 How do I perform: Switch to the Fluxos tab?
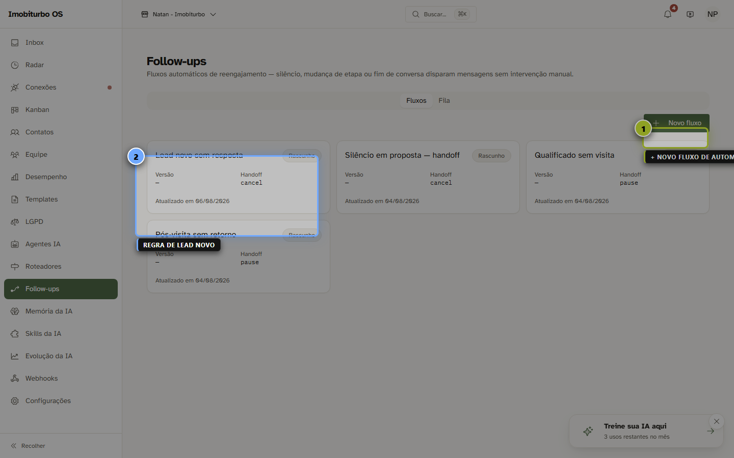pyautogui.click(x=416, y=101)
